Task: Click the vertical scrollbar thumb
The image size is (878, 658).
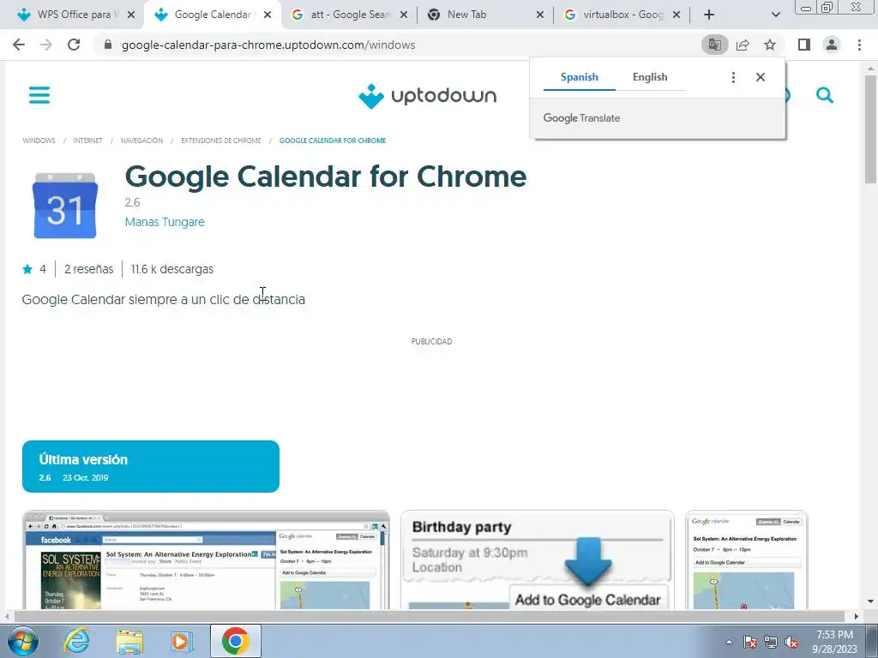Action: coord(870,129)
